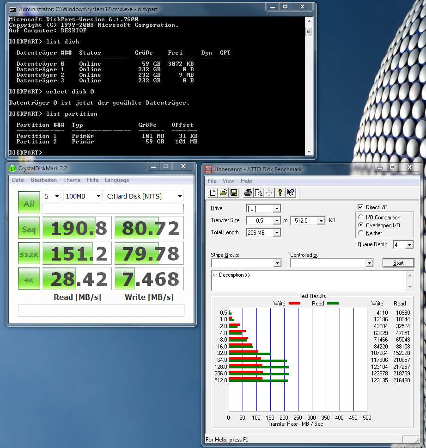Click the 512K write value 79.78
Image resolution: width=426 pixels, height=448 pixels.
click(149, 253)
